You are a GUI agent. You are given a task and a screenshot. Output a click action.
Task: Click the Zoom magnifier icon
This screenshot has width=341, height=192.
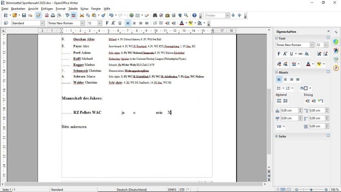click(x=186, y=15)
